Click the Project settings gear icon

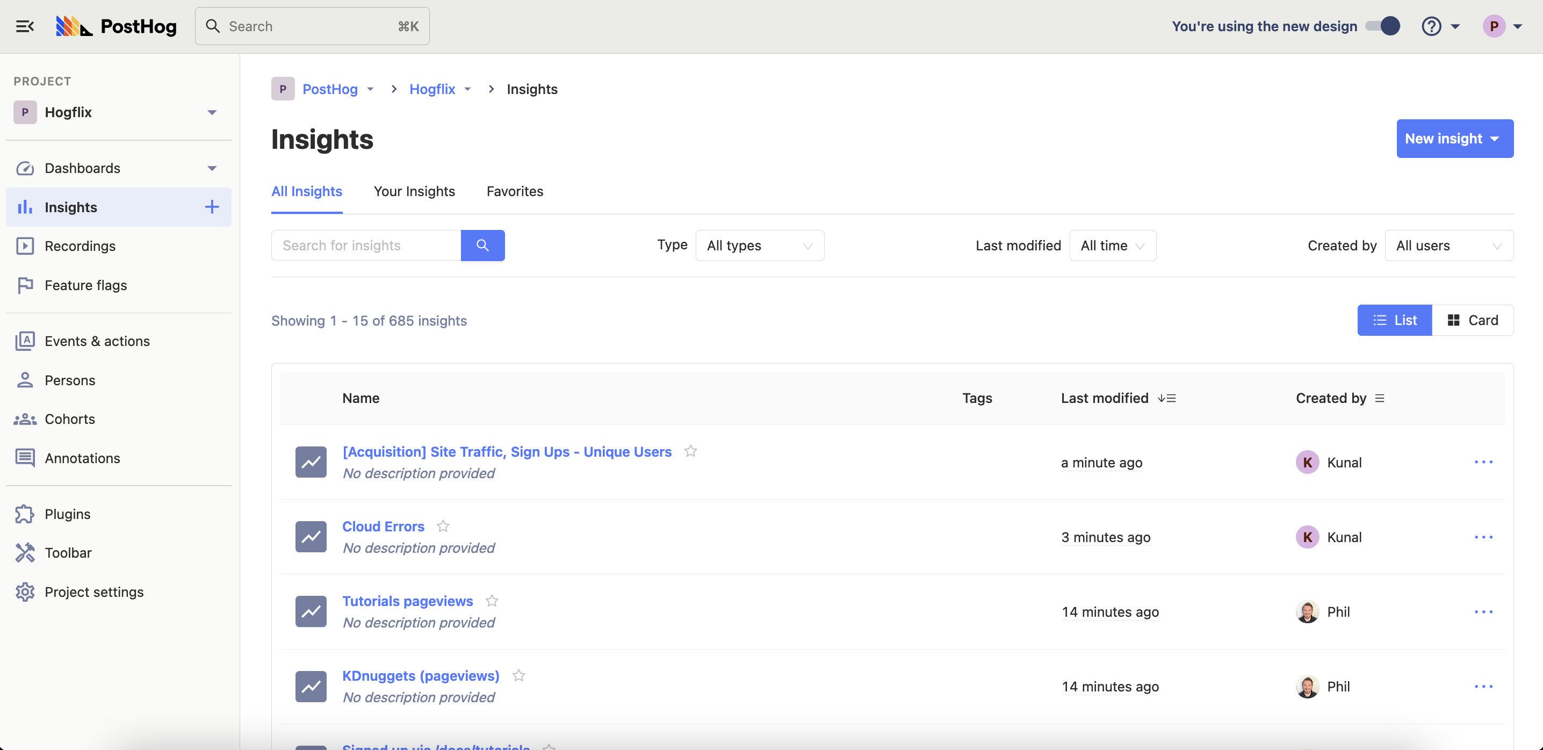(x=25, y=592)
